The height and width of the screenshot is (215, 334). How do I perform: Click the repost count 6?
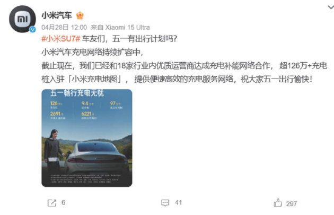point(63,203)
